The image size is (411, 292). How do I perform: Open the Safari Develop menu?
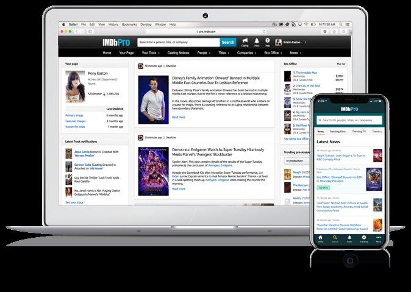click(146, 24)
